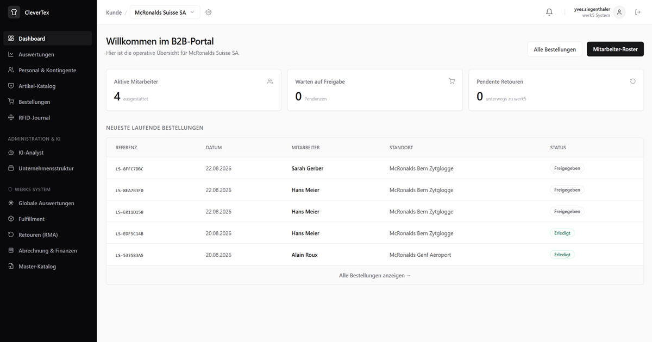
Task: Click date 20.08.2026 in Alain Roux row
Action: [x=218, y=255]
